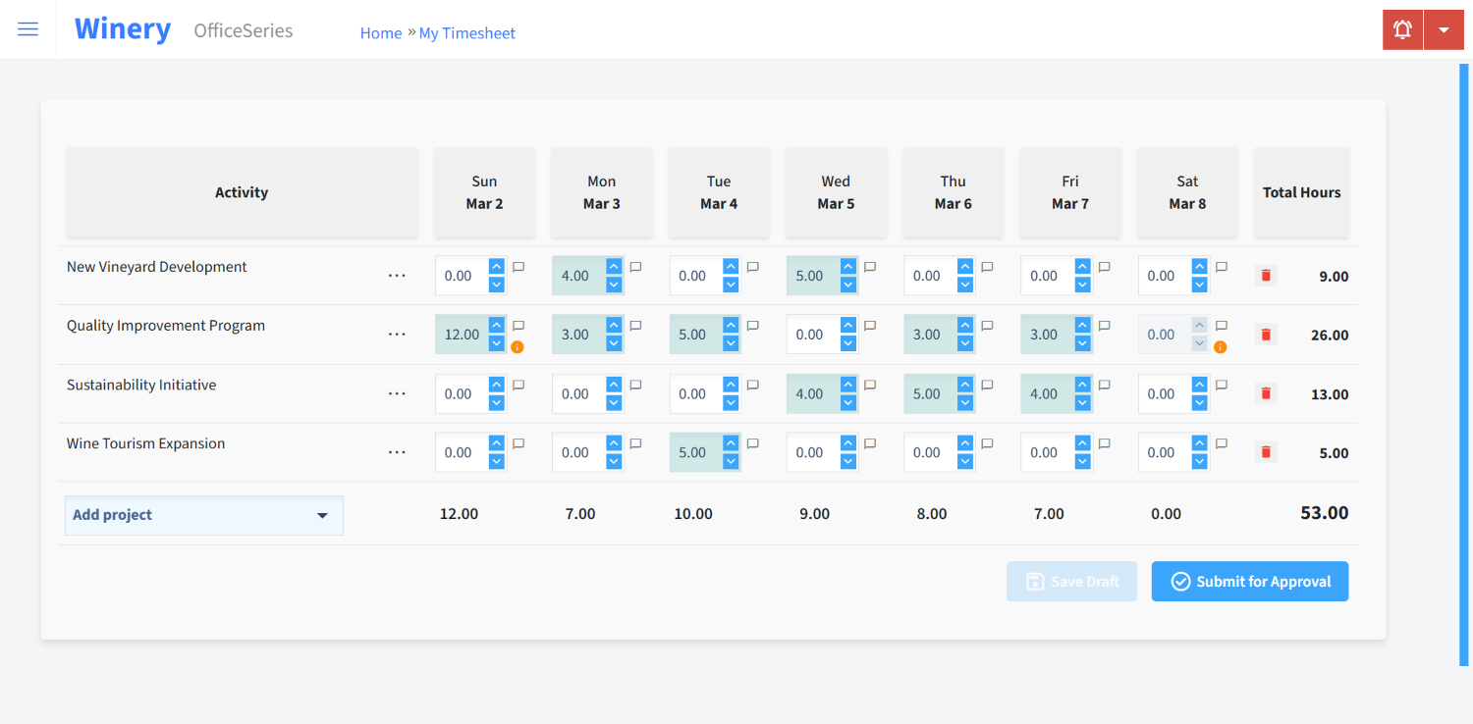Click the red notification bell icon
Image resolution: width=1473 pixels, height=724 pixels.
pos(1402,29)
